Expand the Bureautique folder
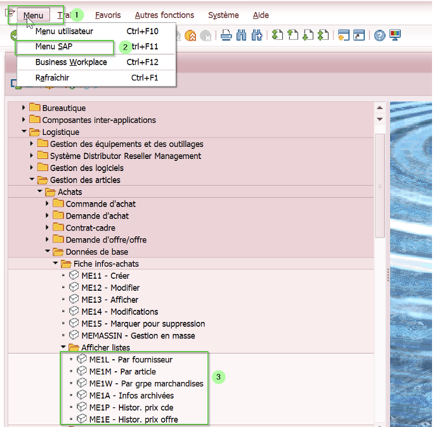This screenshot has height=427, width=439. tap(24, 108)
